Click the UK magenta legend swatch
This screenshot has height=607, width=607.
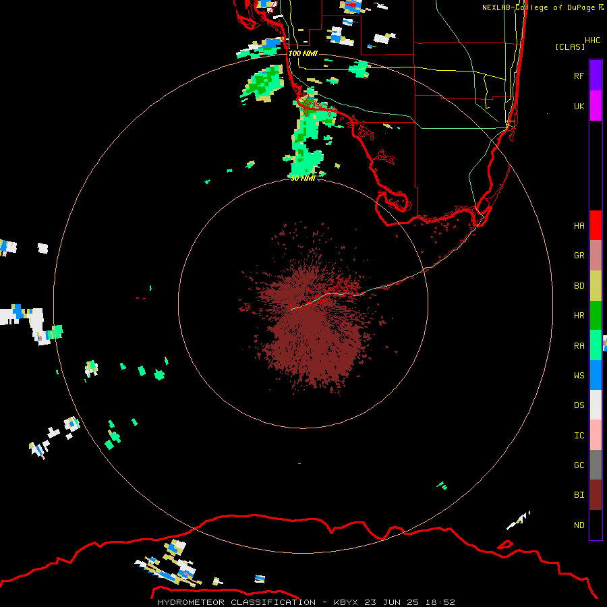[x=596, y=106]
